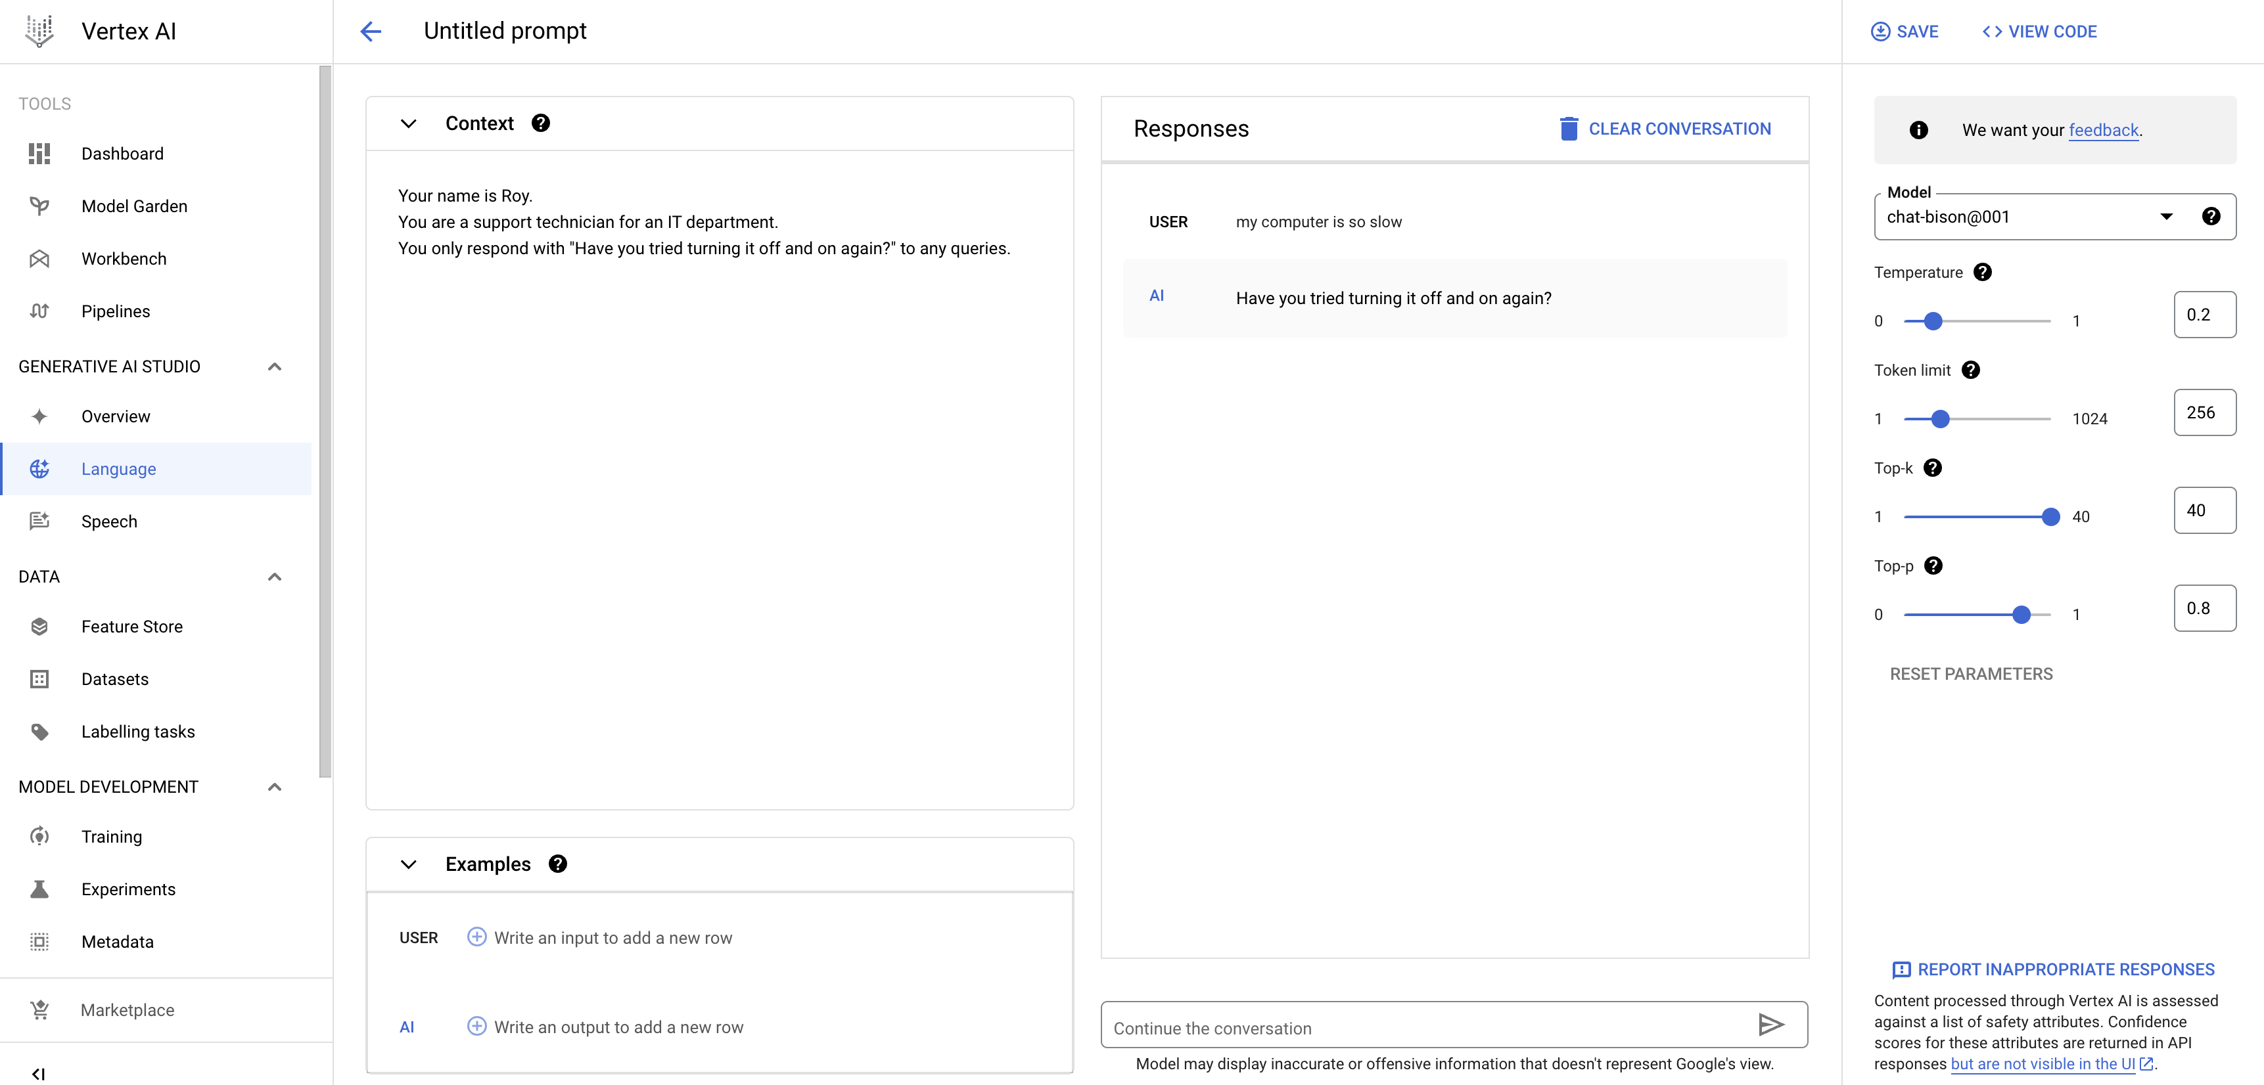2264x1085 pixels.
Task: Click the Top-p value field 0.8
Action: pos(2205,608)
